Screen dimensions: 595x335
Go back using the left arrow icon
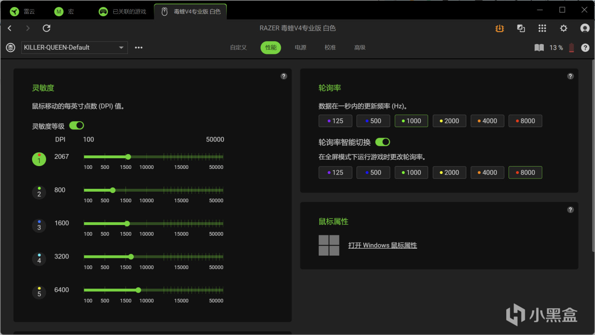10,28
